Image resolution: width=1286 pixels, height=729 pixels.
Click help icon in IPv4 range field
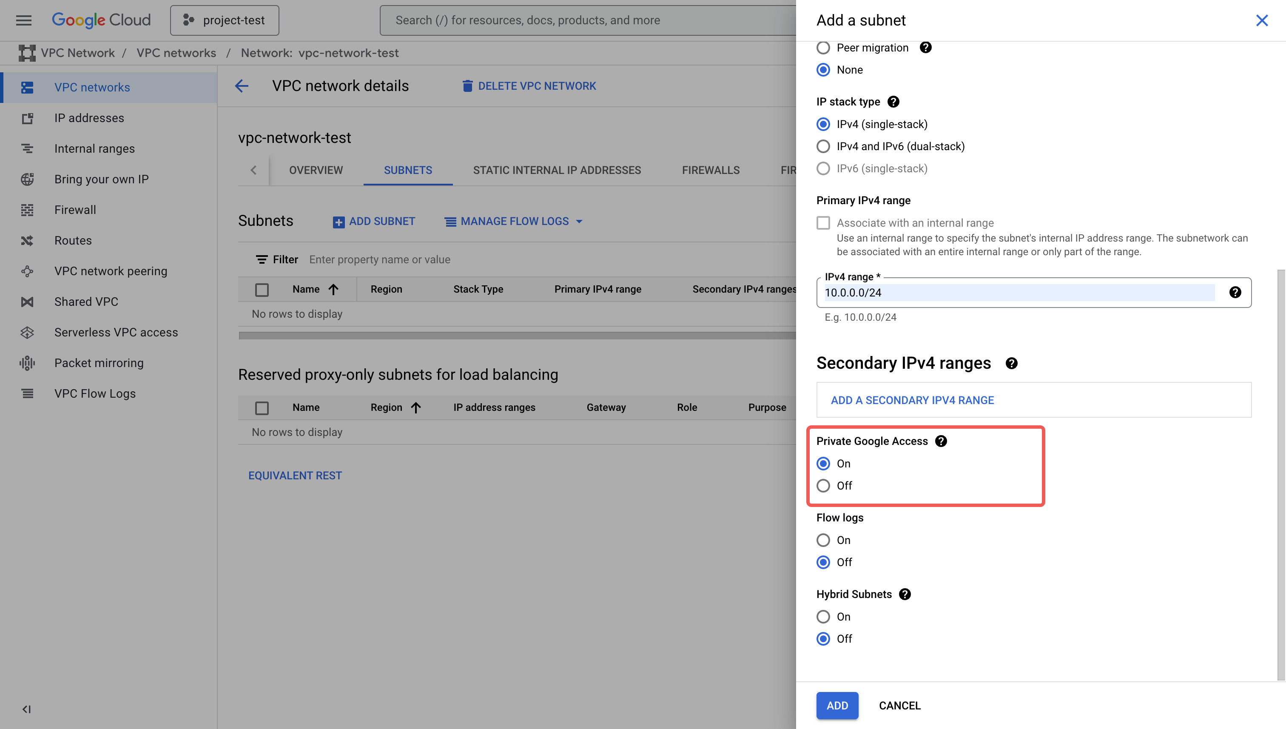(1235, 292)
